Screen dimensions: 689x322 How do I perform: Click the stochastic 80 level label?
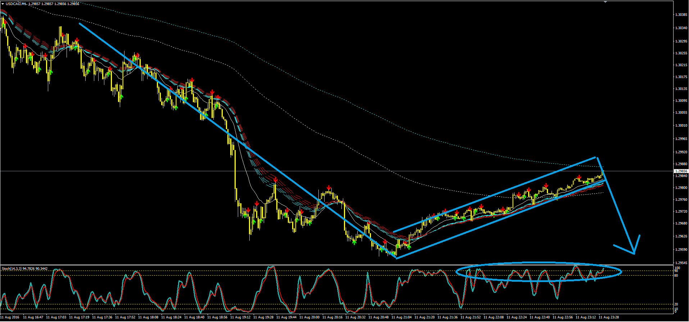click(676, 276)
